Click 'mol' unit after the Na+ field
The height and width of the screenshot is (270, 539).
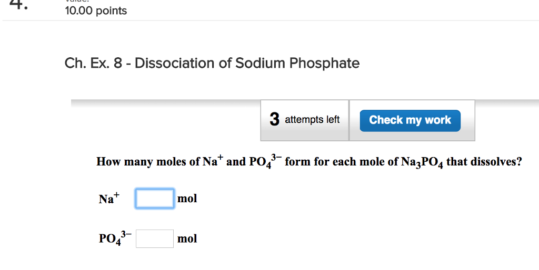click(x=187, y=199)
